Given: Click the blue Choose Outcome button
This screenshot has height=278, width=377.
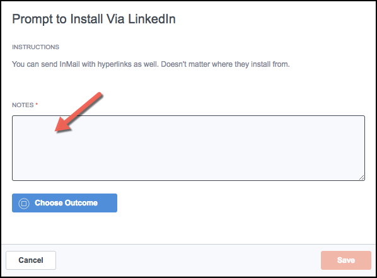Looking at the screenshot, I should pyautogui.click(x=64, y=203).
